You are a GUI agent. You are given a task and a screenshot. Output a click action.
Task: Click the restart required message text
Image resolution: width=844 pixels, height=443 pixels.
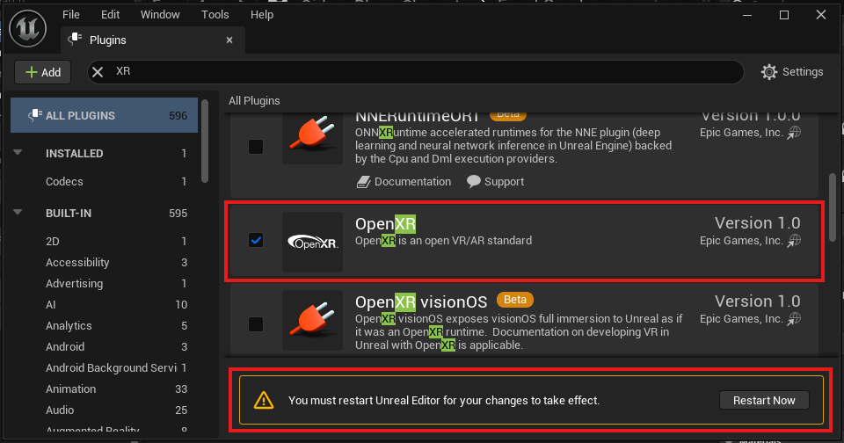443,401
